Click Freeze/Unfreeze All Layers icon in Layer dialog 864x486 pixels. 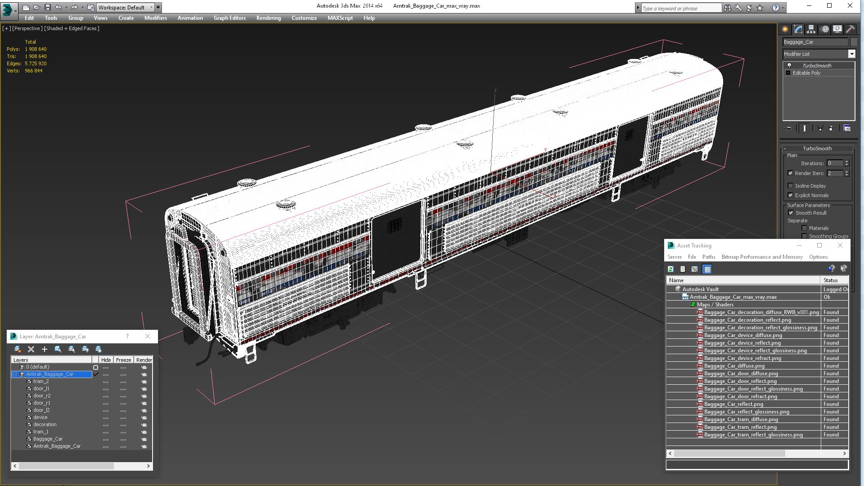point(99,349)
